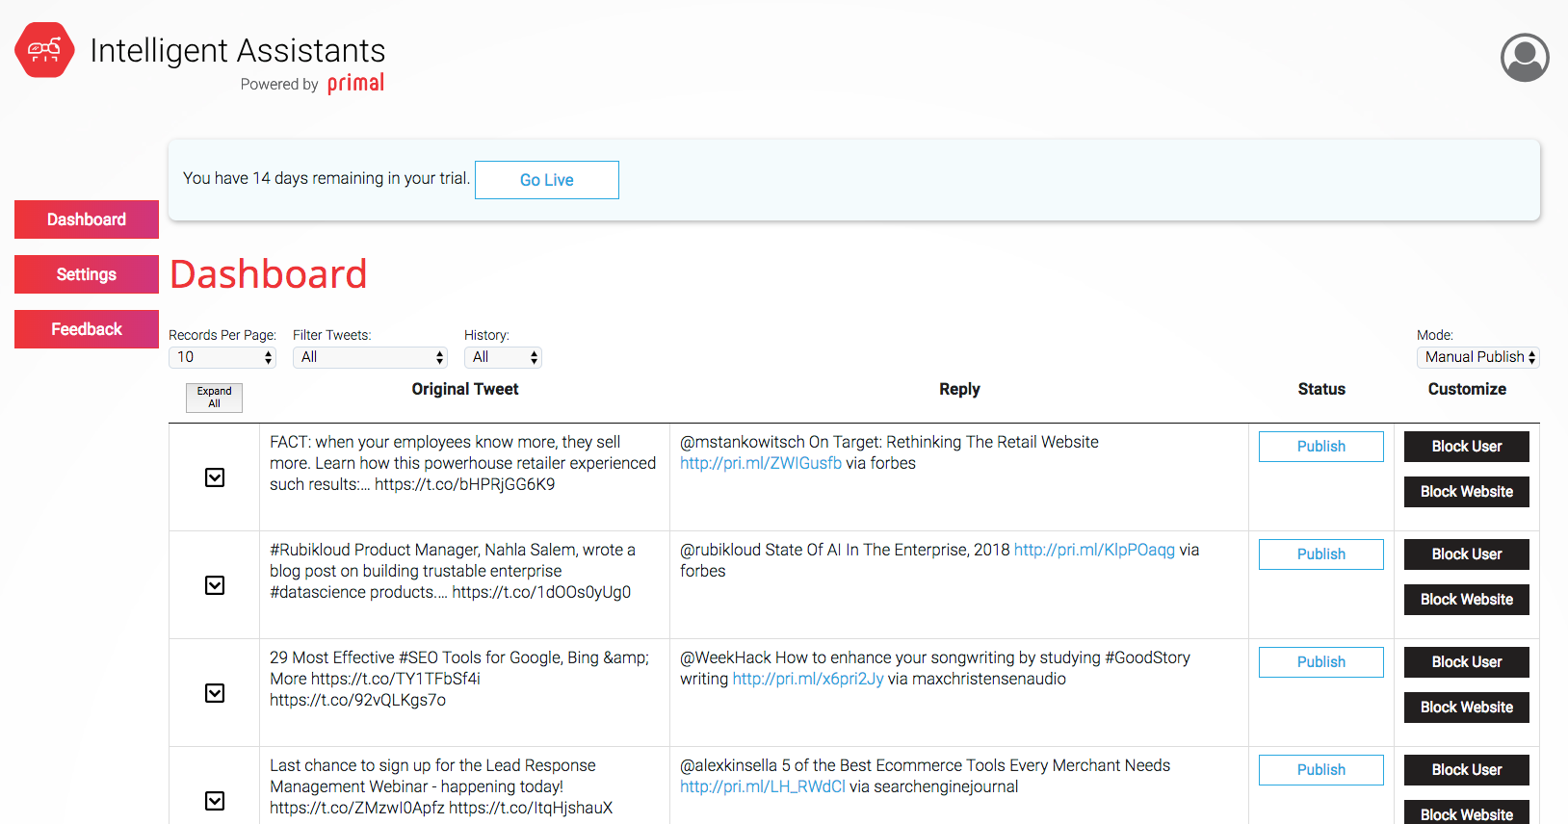Open the Filter Tweets dropdown
The height and width of the screenshot is (824, 1568).
[370, 357]
